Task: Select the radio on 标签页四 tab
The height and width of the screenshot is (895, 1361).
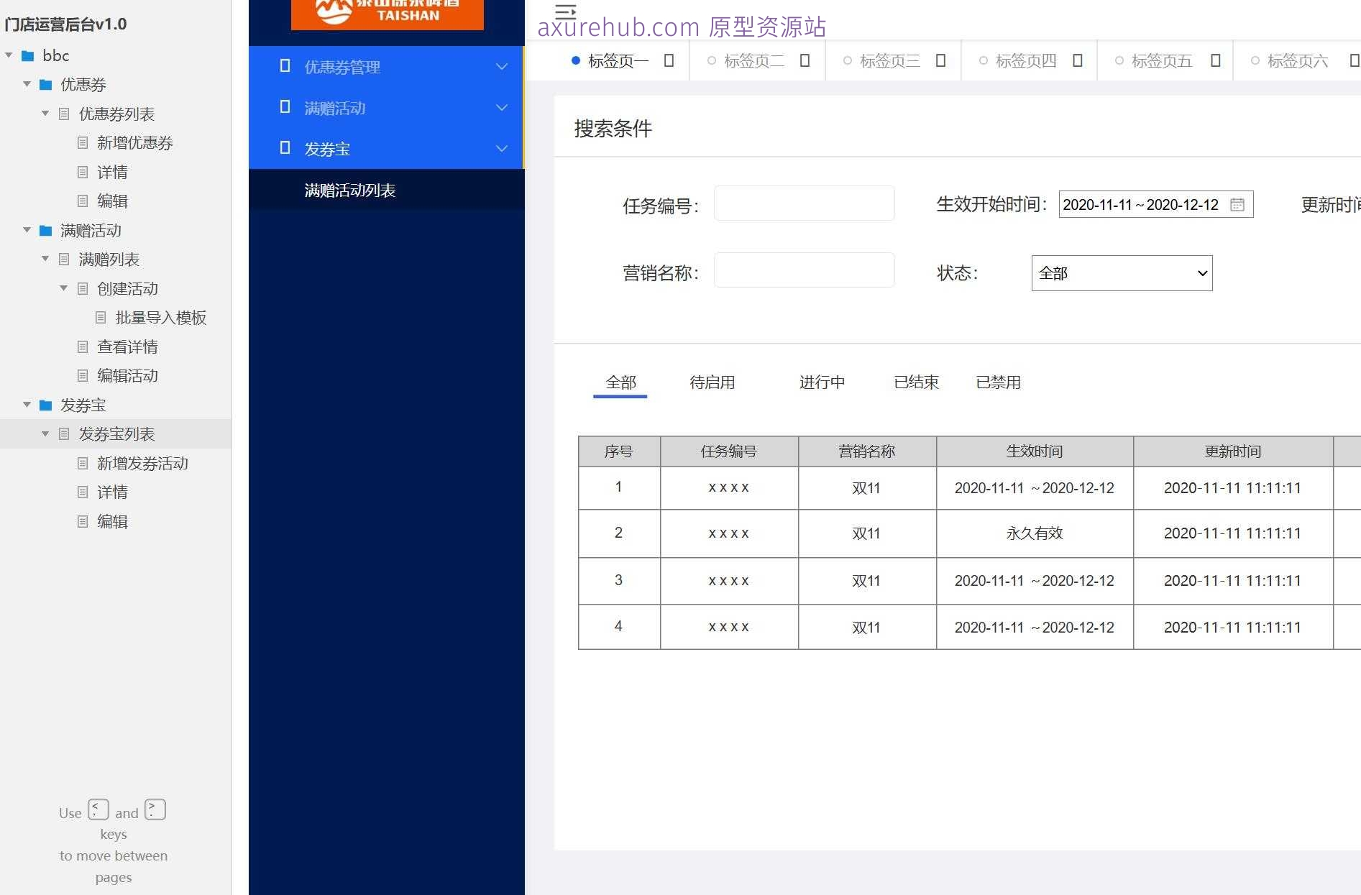Action: 983,60
